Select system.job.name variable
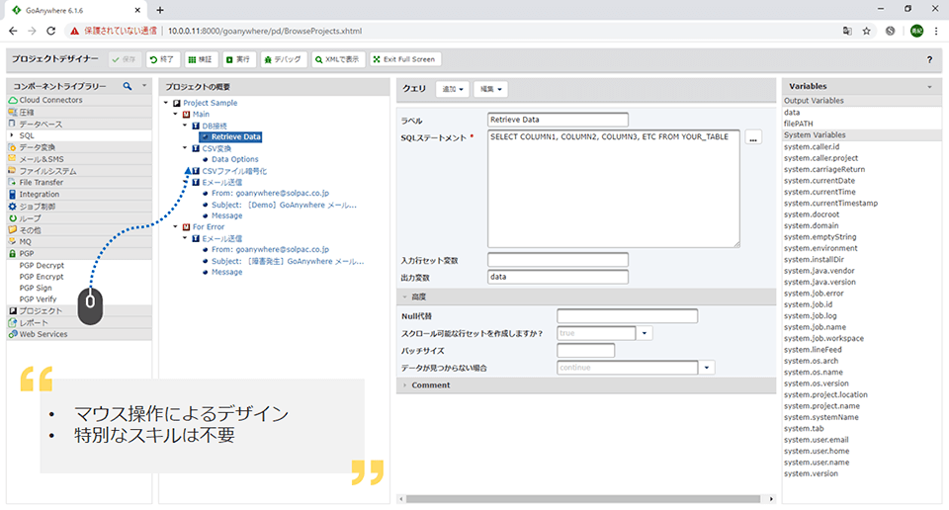 pyautogui.click(x=815, y=327)
